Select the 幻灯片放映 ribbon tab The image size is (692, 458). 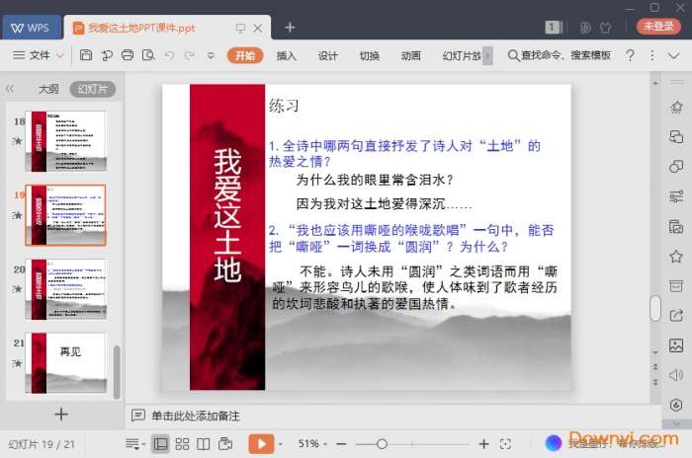pos(462,55)
